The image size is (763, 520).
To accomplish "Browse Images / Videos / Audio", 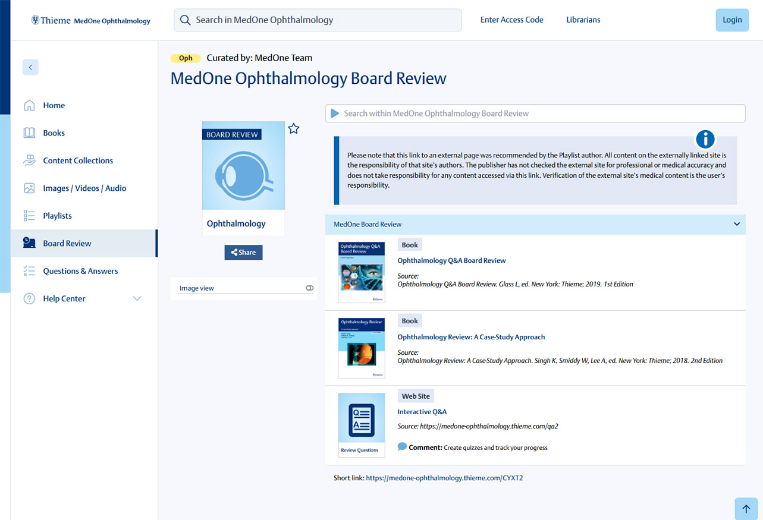I will click(x=84, y=188).
